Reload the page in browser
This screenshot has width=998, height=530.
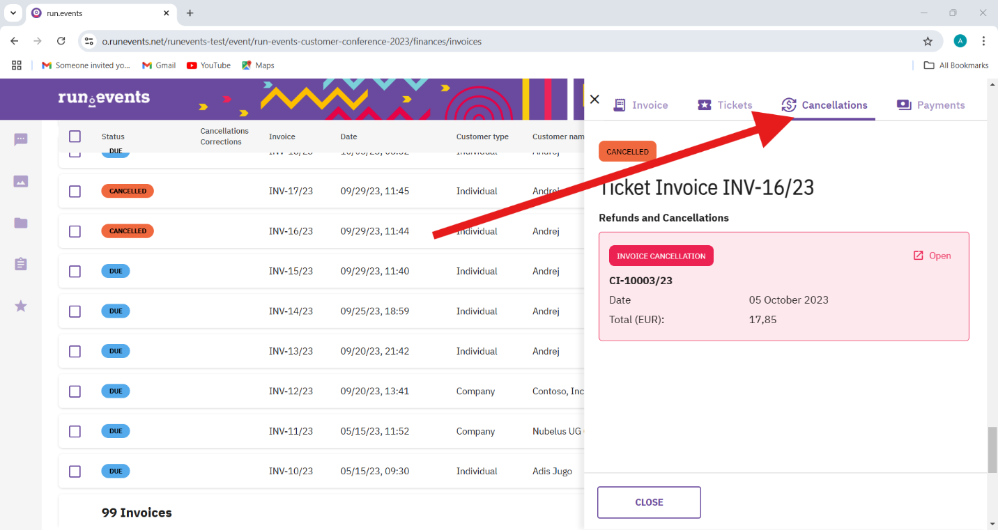pyautogui.click(x=61, y=41)
